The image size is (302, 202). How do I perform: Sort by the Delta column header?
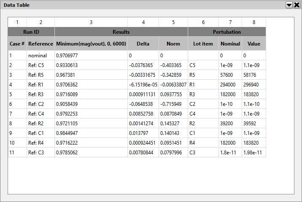(143, 43)
